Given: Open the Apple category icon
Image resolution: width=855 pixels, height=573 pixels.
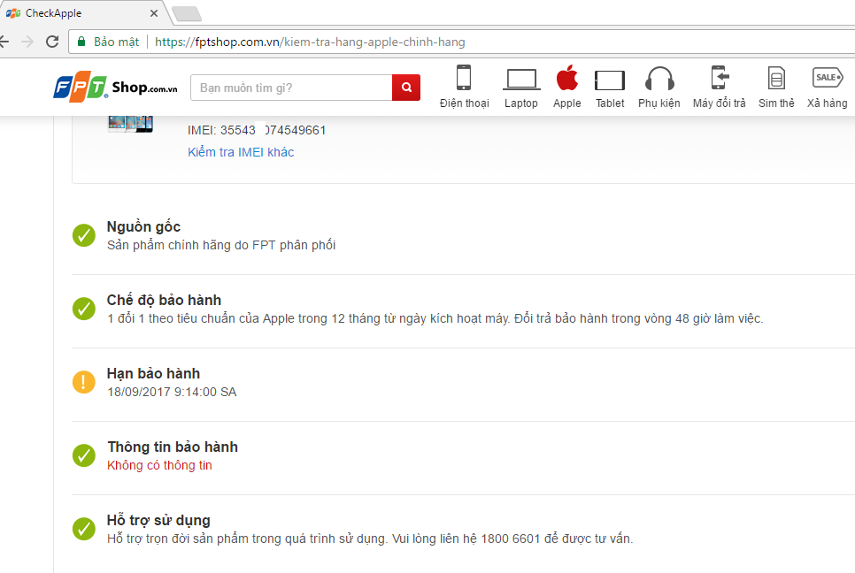Looking at the screenshot, I should coord(567,77).
